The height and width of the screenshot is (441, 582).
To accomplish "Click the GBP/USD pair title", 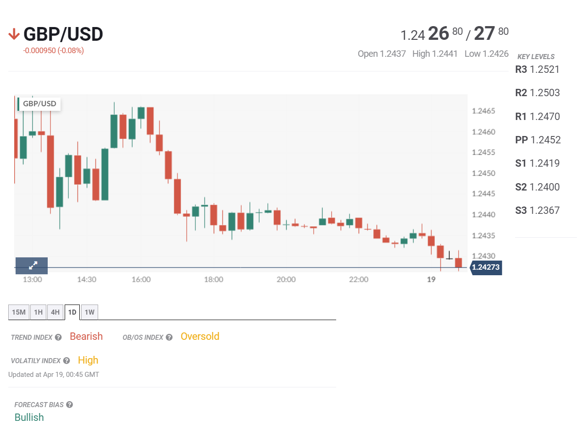I will click(63, 34).
